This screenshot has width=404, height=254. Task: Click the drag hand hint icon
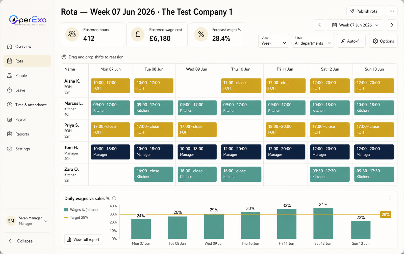click(x=64, y=57)
